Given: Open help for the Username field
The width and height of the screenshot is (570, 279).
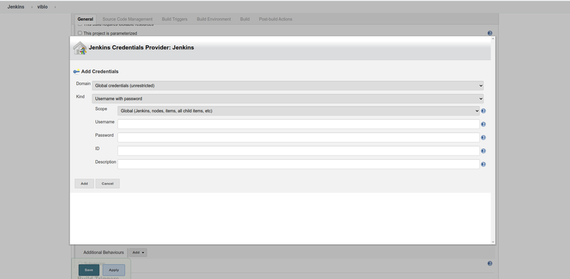Looking at the screenshot, I should (483, 124).
